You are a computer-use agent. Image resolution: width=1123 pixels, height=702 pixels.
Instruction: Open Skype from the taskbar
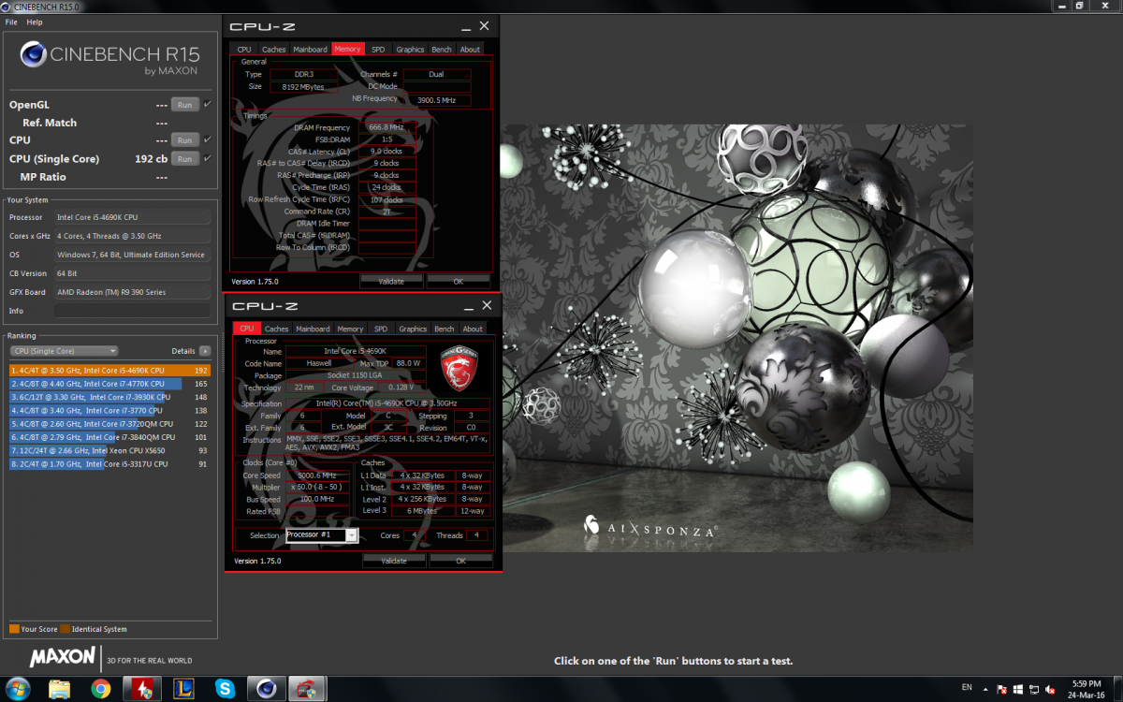click(x=225, y=689)
